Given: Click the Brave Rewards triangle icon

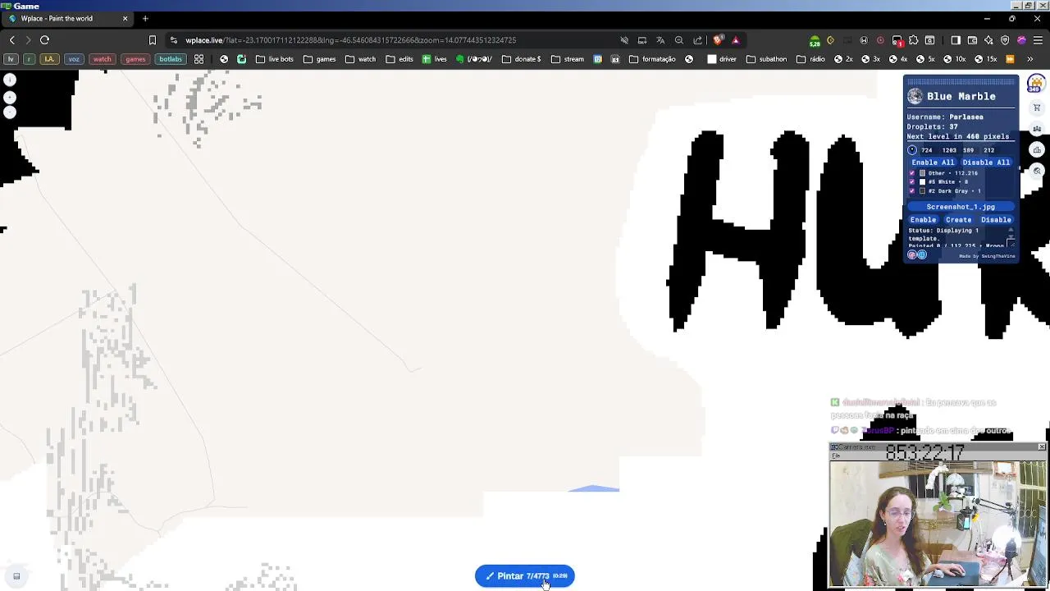Looking at the screenshot, I should tap(735, 40).
